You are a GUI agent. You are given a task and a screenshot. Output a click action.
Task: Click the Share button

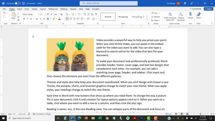(x=208, y=9)
